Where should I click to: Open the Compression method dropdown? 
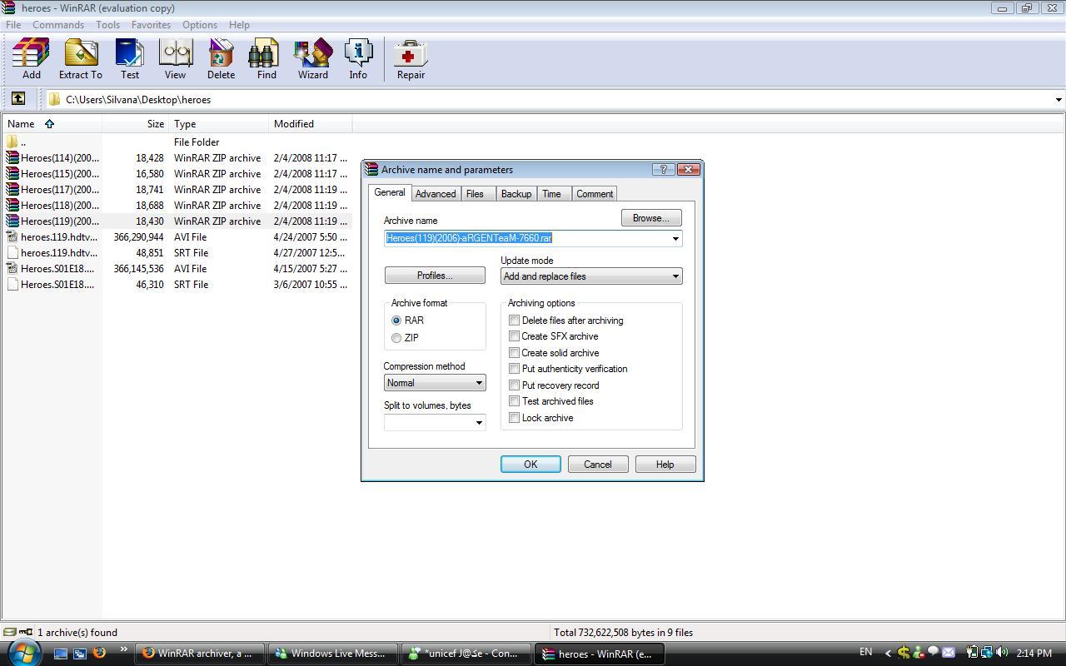[479, 382]
